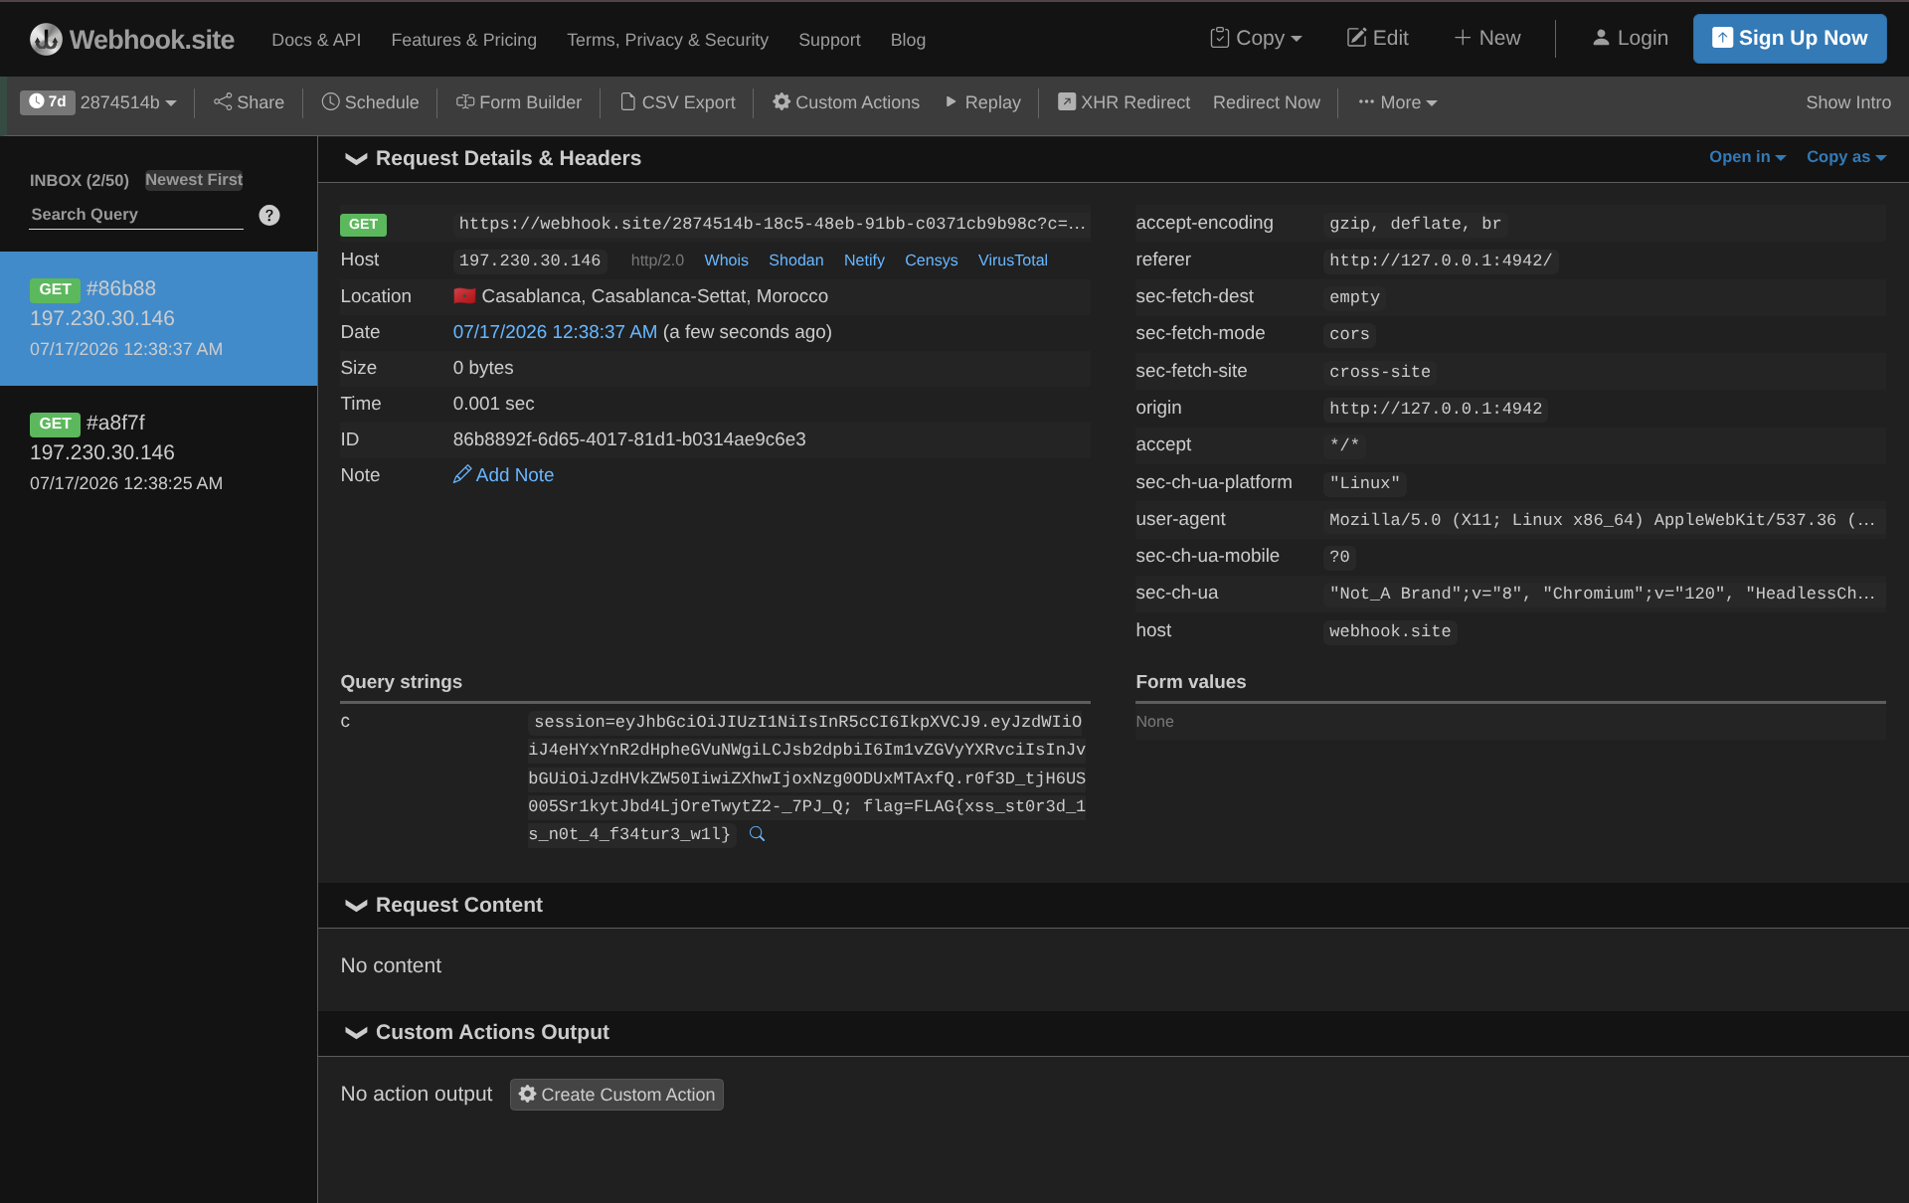
Task: Open the 'Open in' dropdown
Action: (1747, 157)
